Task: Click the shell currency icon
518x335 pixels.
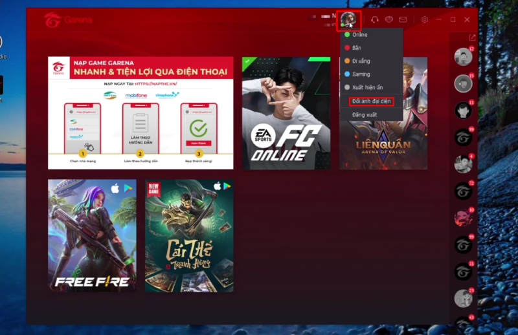Action: (389, 20)
